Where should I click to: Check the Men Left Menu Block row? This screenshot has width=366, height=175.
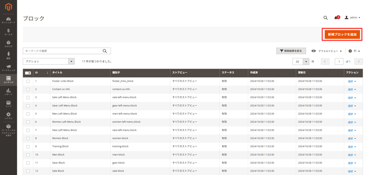tap(28, 114)
